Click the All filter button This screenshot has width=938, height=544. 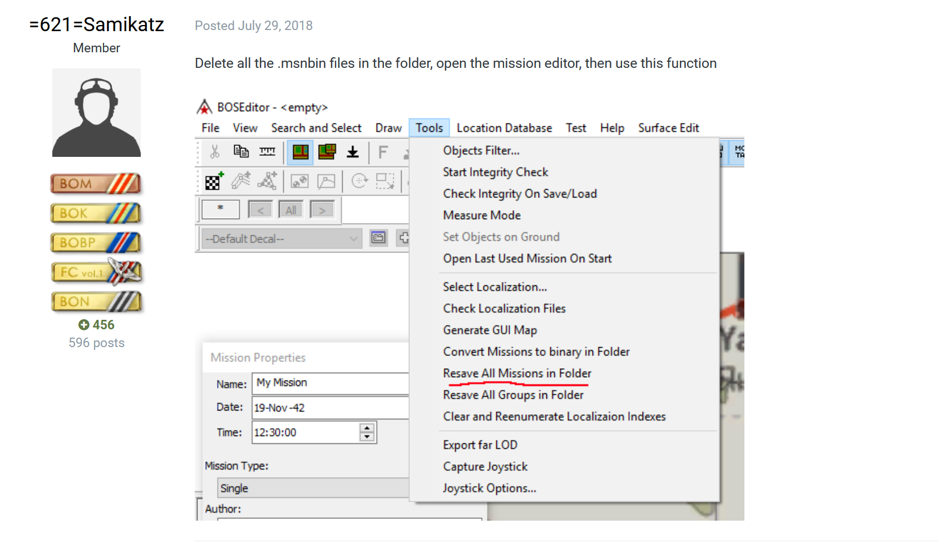(x=290, y=210)
